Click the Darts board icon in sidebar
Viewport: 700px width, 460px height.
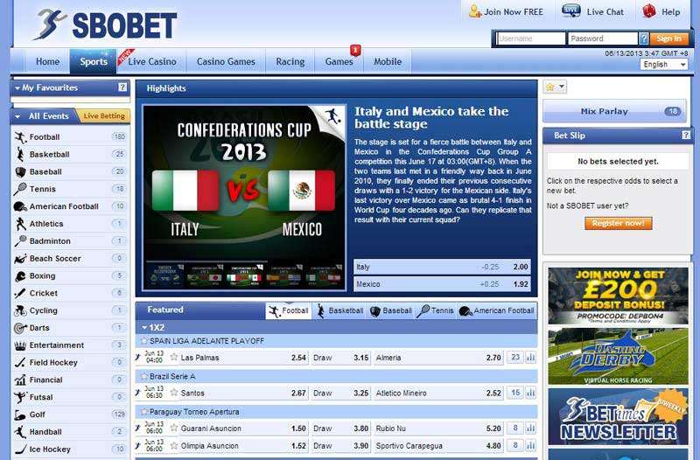click(x=20, y=328)
